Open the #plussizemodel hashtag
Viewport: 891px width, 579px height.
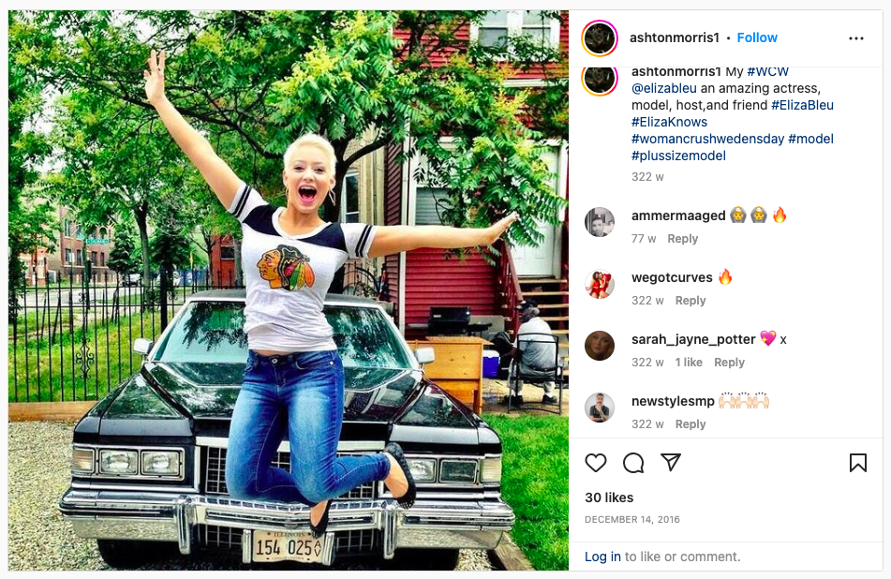click(678, 156)
